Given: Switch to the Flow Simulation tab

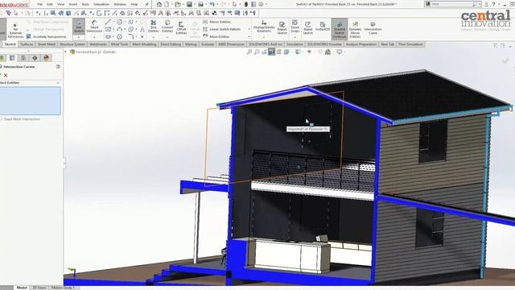Looking at the screenshot, I should click(410, 44).
